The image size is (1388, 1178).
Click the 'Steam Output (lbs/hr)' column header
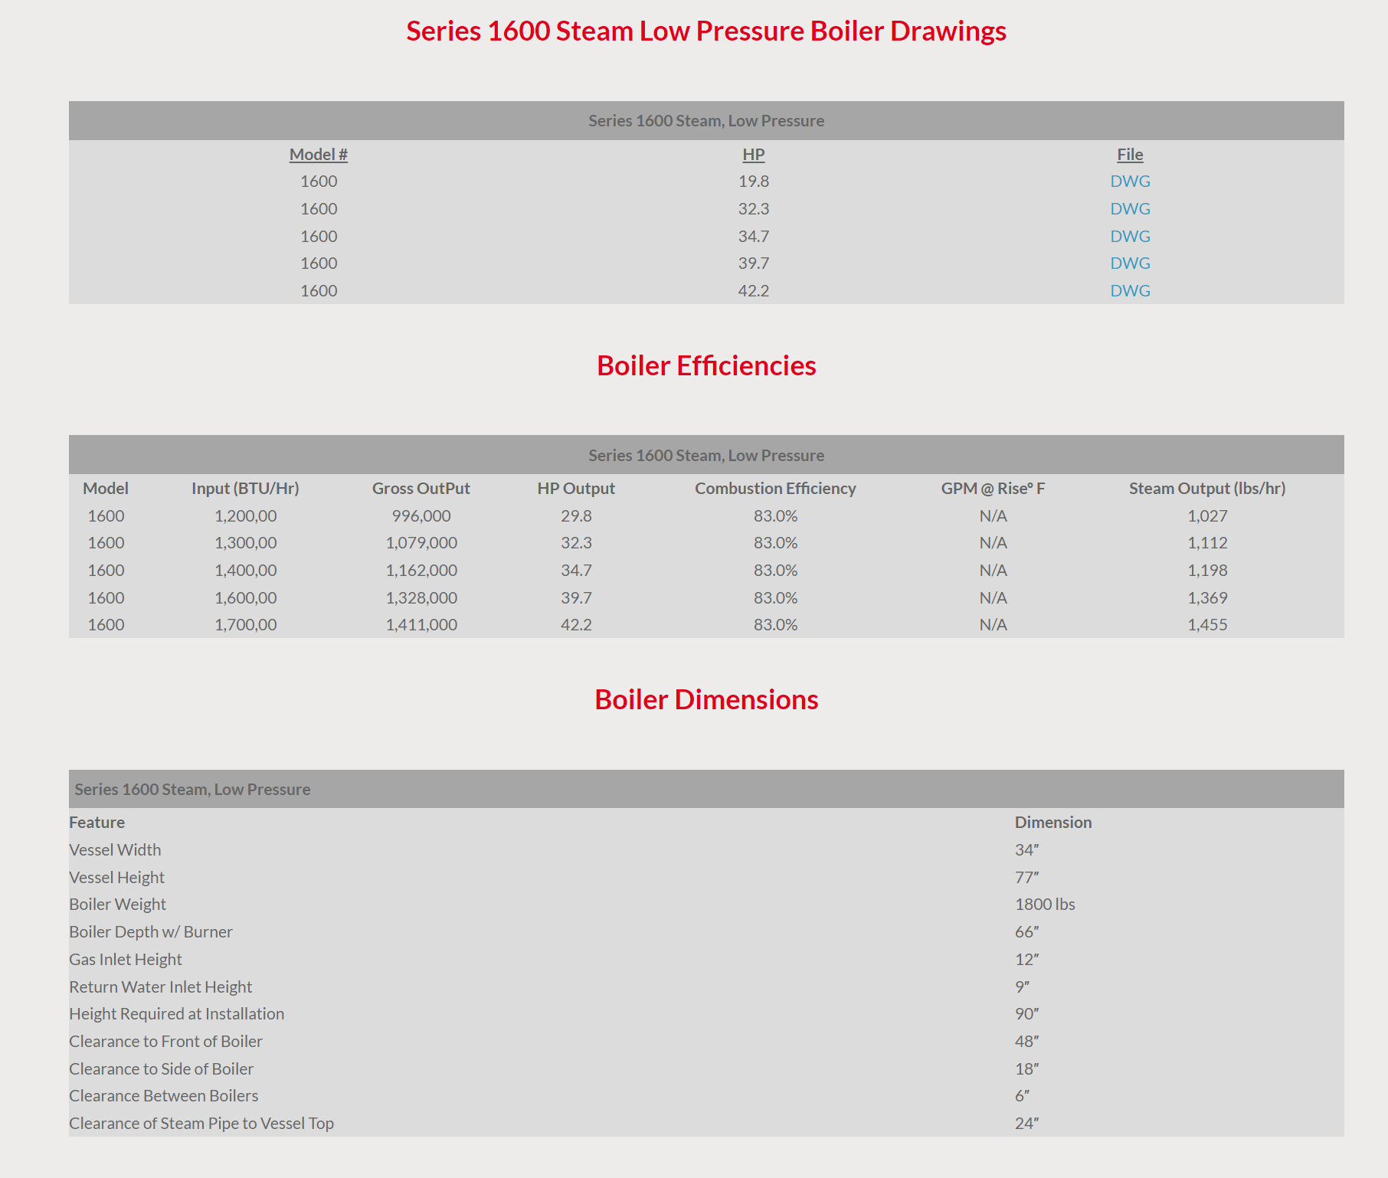tap(1206, 489)
